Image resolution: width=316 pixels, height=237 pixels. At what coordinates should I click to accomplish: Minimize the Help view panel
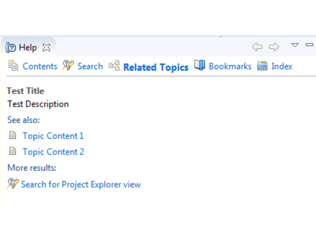309,45
